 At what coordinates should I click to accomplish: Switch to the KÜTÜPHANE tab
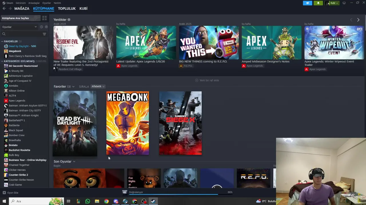point(43,9)
